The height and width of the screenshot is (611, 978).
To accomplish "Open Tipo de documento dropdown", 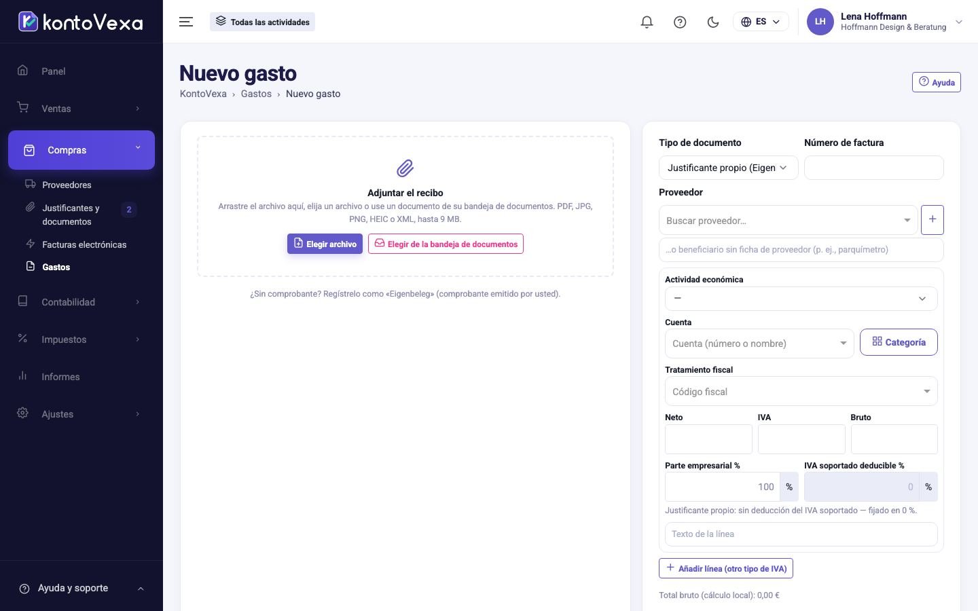I will pyautogui.click(x=728, y=168).
